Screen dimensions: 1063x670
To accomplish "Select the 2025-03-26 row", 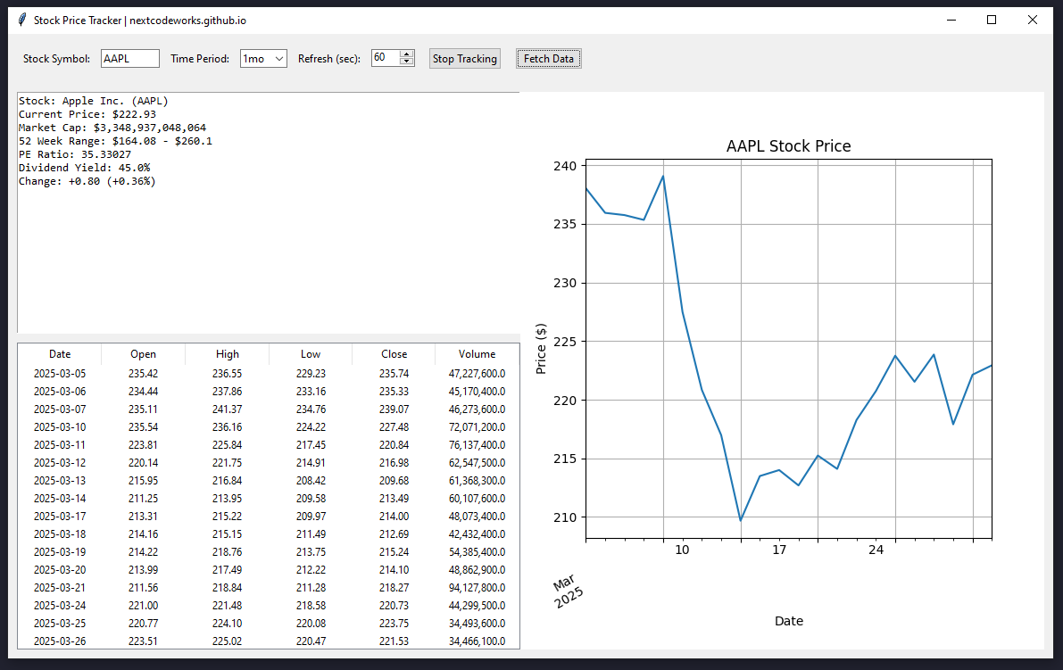I will pyautogui.click(x=269, y=641).
